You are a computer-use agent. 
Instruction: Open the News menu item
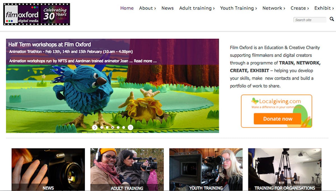pos(167,8)
